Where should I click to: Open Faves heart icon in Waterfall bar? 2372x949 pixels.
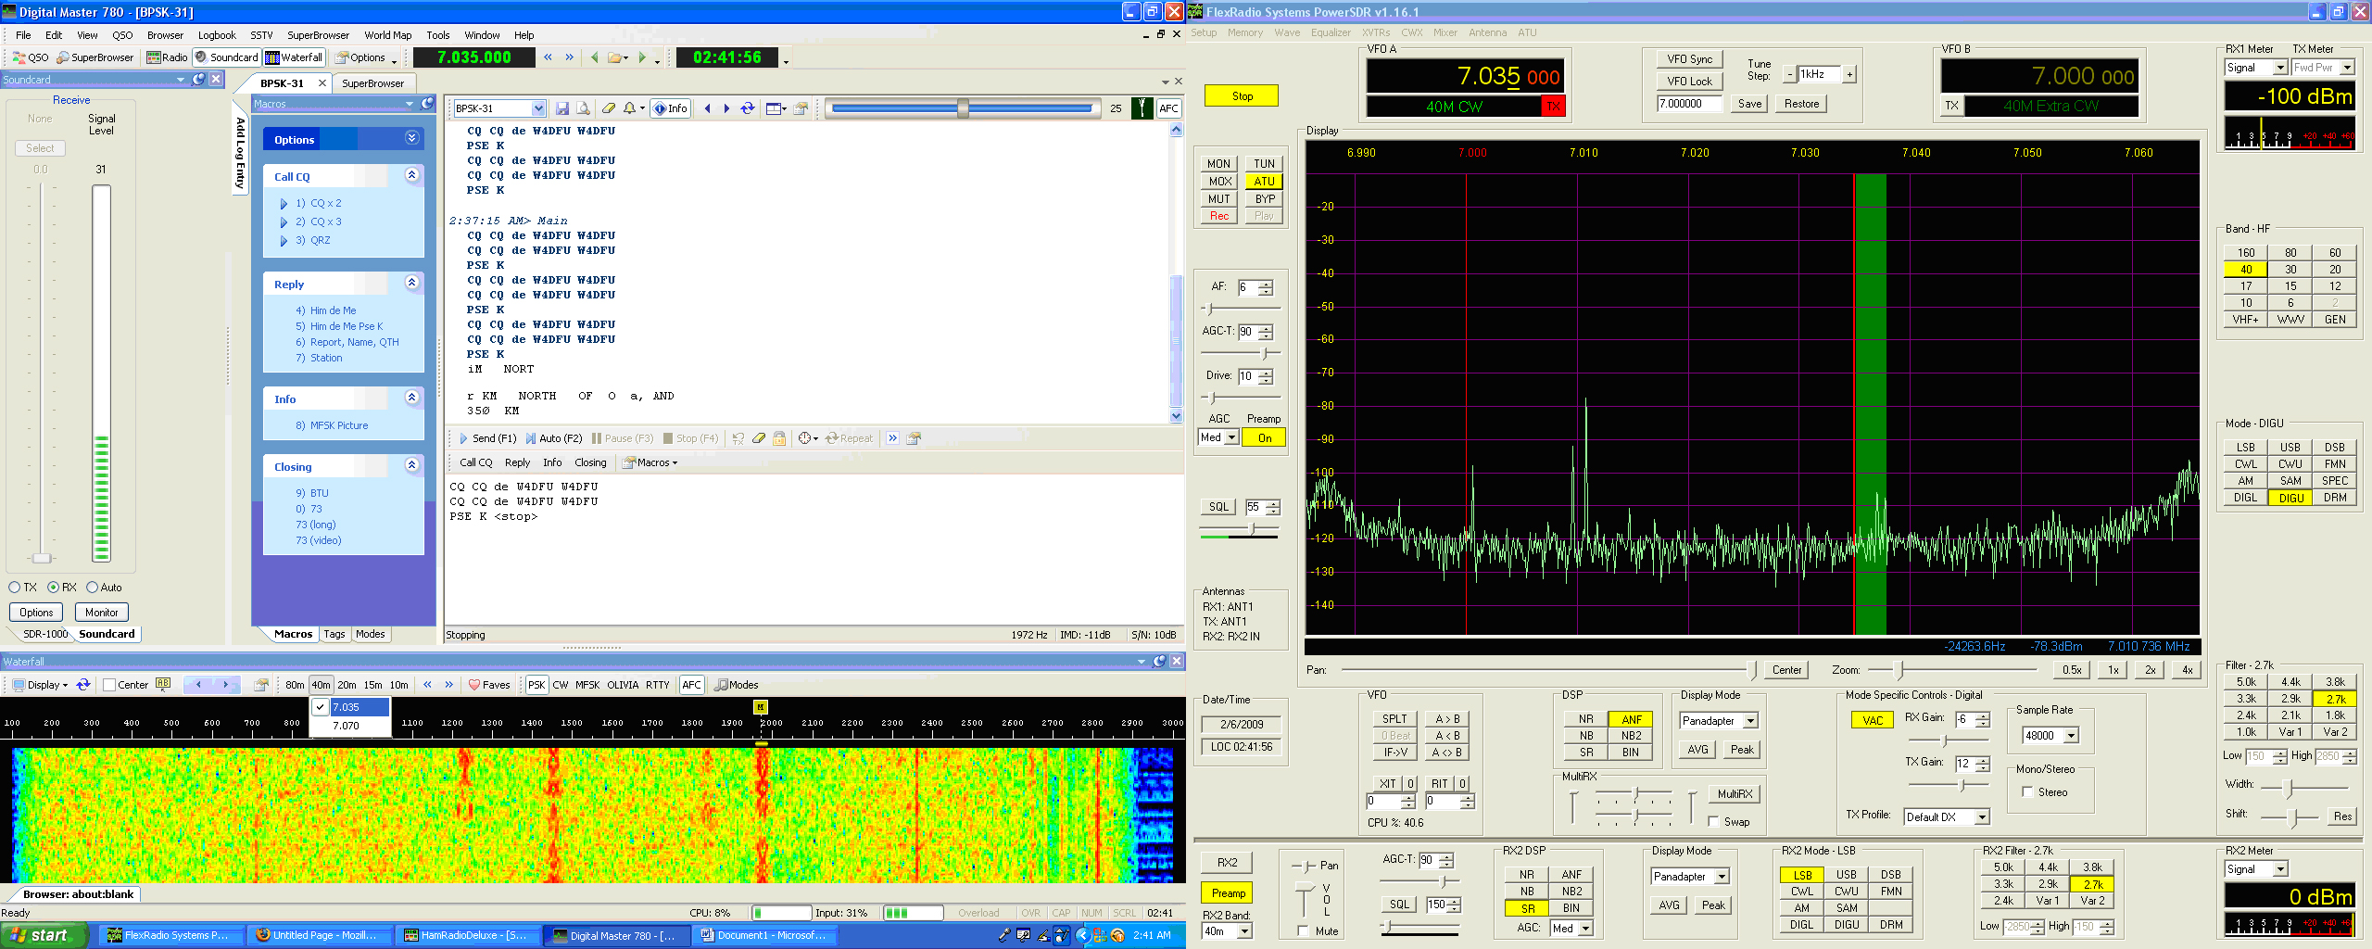[474, 685]
